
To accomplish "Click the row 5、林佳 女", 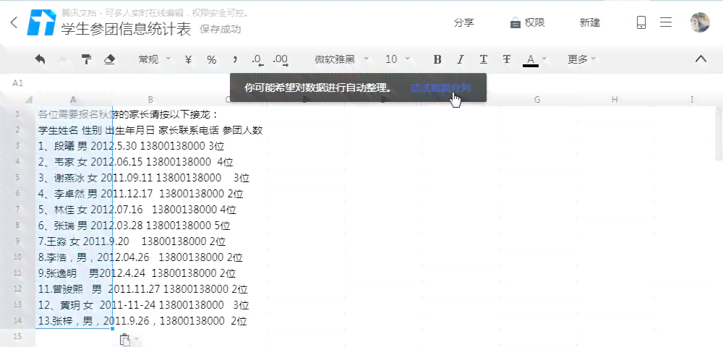I will (137, 210).
